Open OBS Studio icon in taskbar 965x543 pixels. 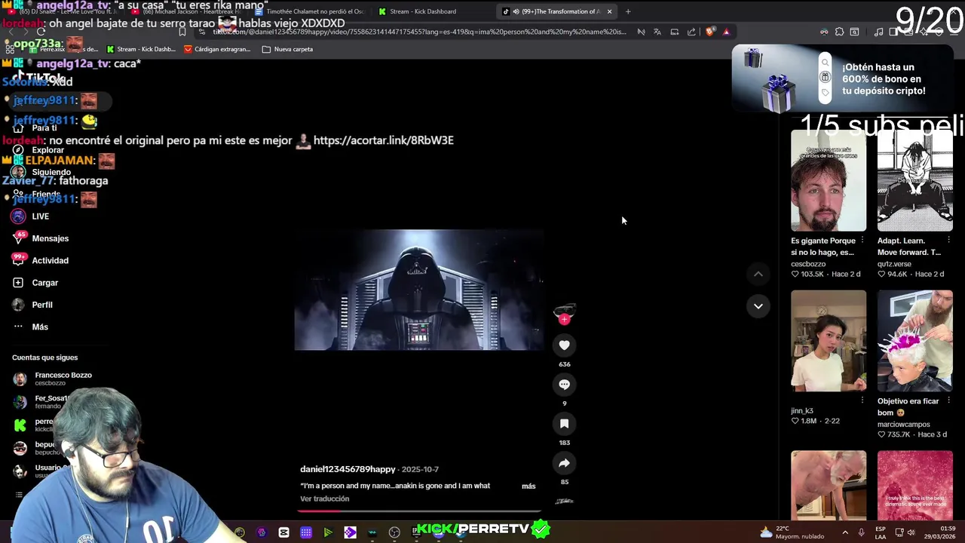(x=394, y=532)
